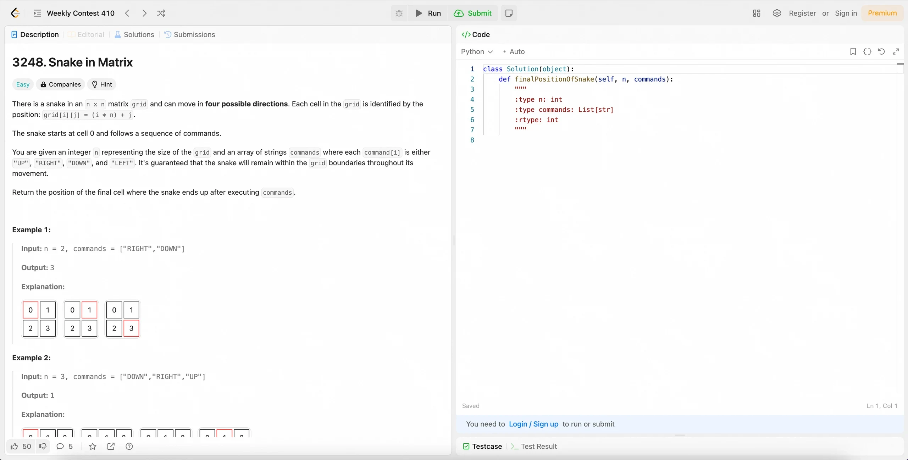
Task: Click the Register link
Action: [802, 13]
